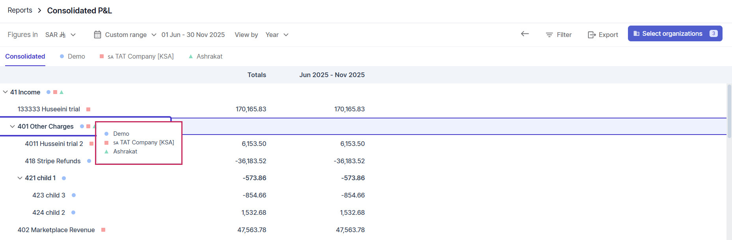Click the red square next to Marketplace Revenue
The height and width of the screenshot is (240, 732).
coord(103,230)
